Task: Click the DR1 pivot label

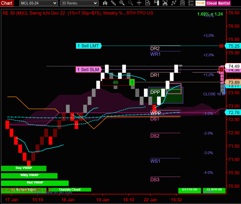Action: coord(155,75)
